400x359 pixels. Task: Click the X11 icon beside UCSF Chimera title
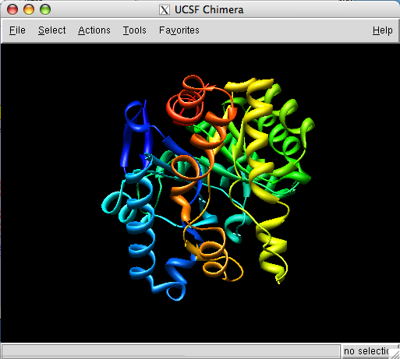coord(165,10)
